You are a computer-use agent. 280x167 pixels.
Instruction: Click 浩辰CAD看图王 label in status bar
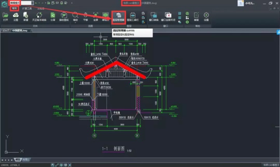coord(271,165)
